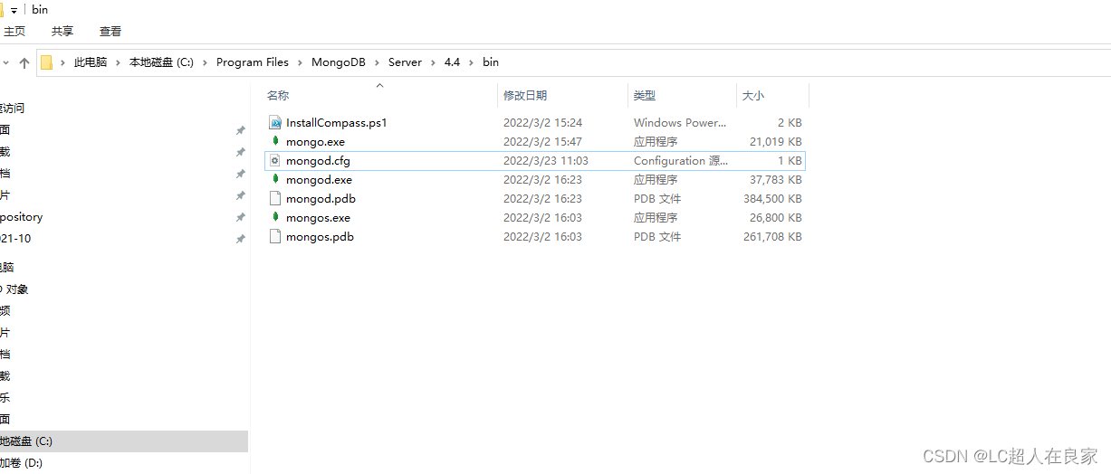Click the mongos.pdb blank file icon

276,236
